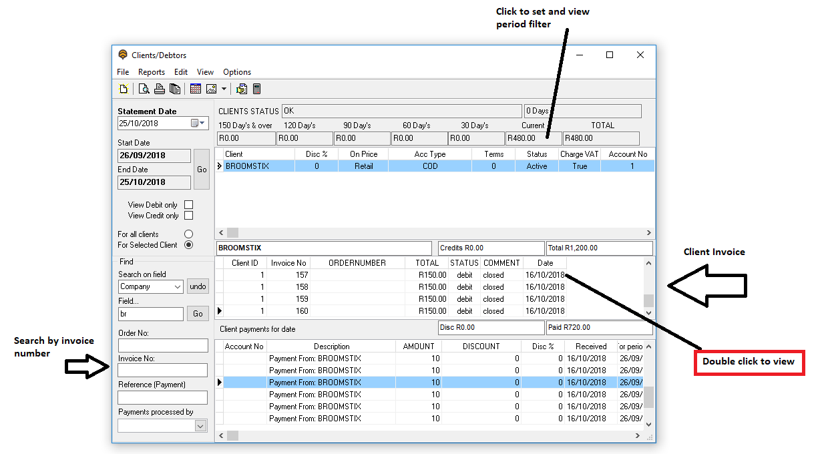818x454 pixels.
Task: Tick the View Credit only checkbox
Action: [x=188, y=216]
